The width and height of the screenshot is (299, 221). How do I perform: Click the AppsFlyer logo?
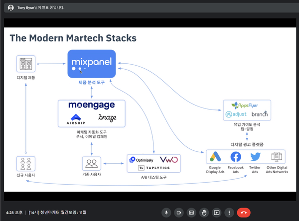245,105
